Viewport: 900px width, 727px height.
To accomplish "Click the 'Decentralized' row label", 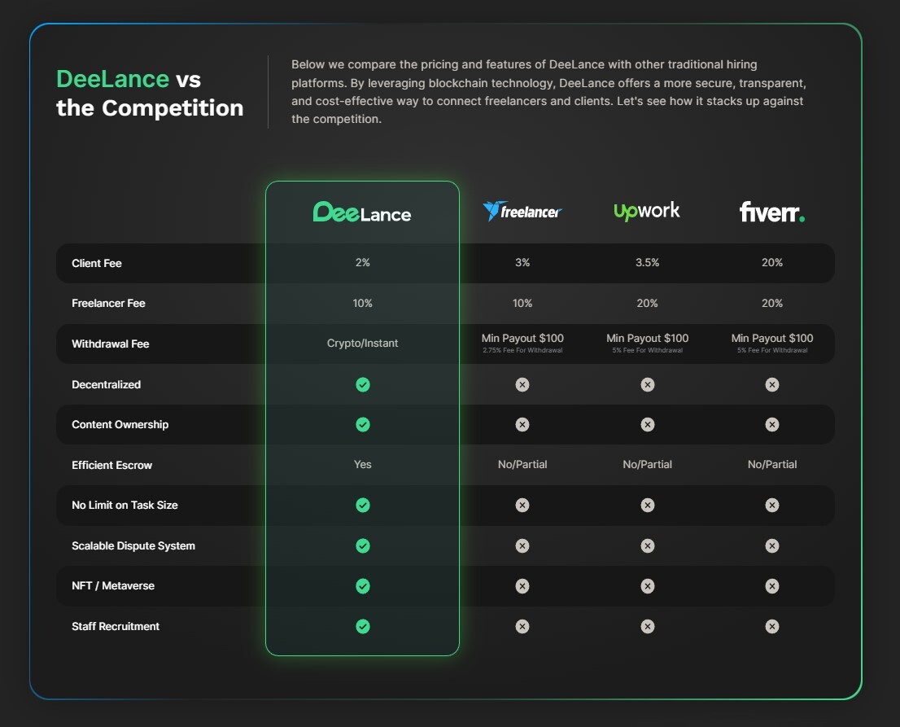I will click(106, 385).
